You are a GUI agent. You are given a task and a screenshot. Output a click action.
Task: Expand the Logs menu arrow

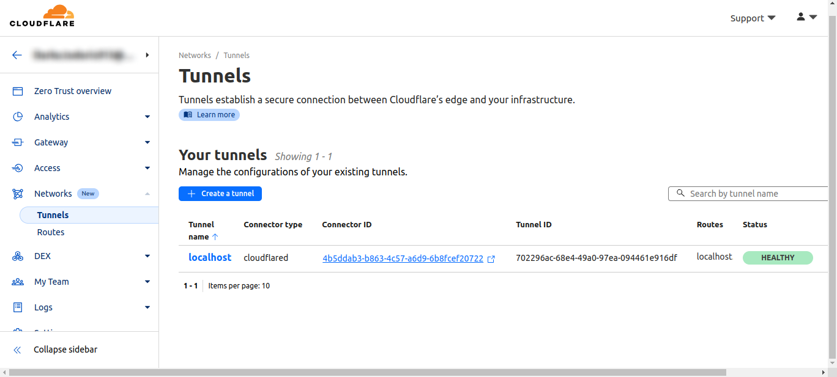[147, 307]
